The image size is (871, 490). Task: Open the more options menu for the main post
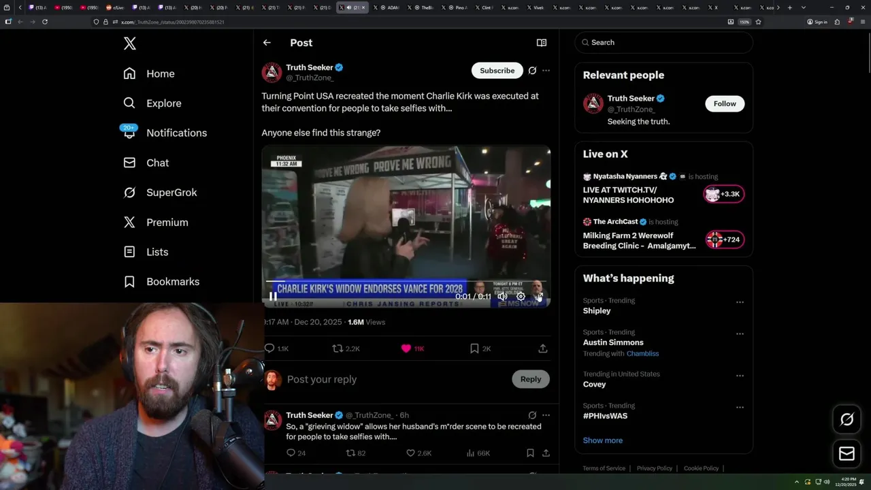point(546,71)
